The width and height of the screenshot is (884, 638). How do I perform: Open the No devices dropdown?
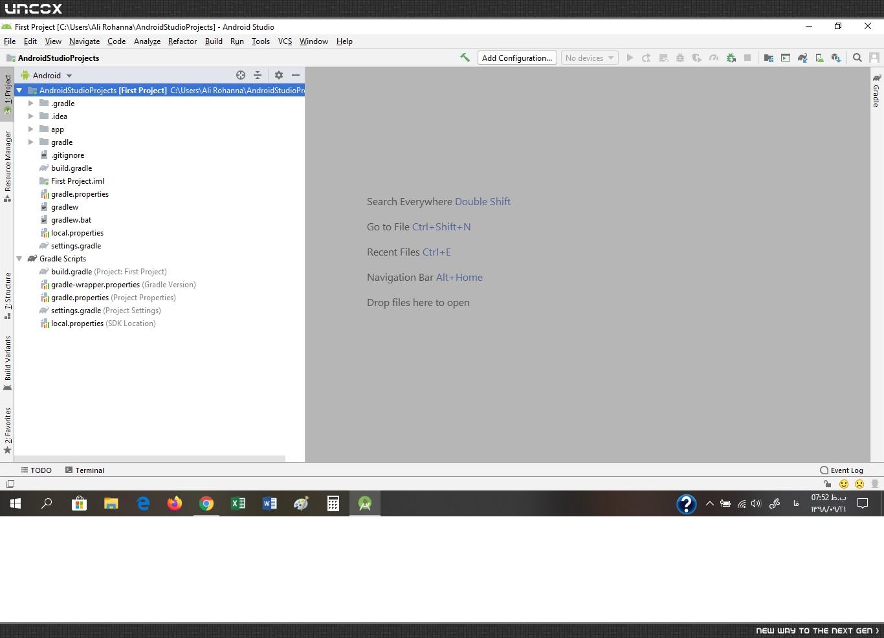tap(589, 58)
